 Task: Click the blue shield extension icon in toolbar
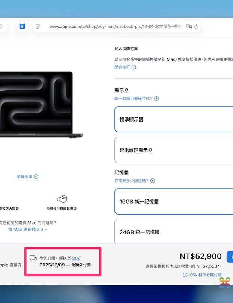tap(22, 27)
